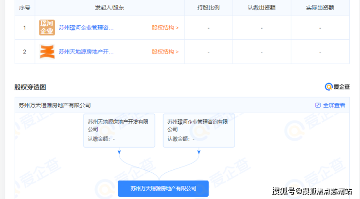Viewport: 360px width, 199px height.
Task: Click the blue 苏州万天璟源房地产有限公司 node
Action: (x=163, y=188)
